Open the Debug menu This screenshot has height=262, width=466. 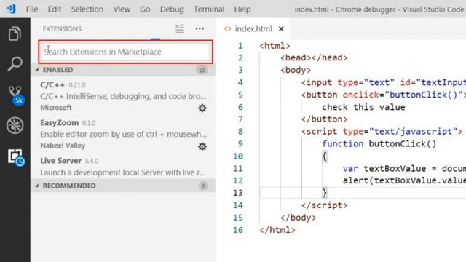172,9
